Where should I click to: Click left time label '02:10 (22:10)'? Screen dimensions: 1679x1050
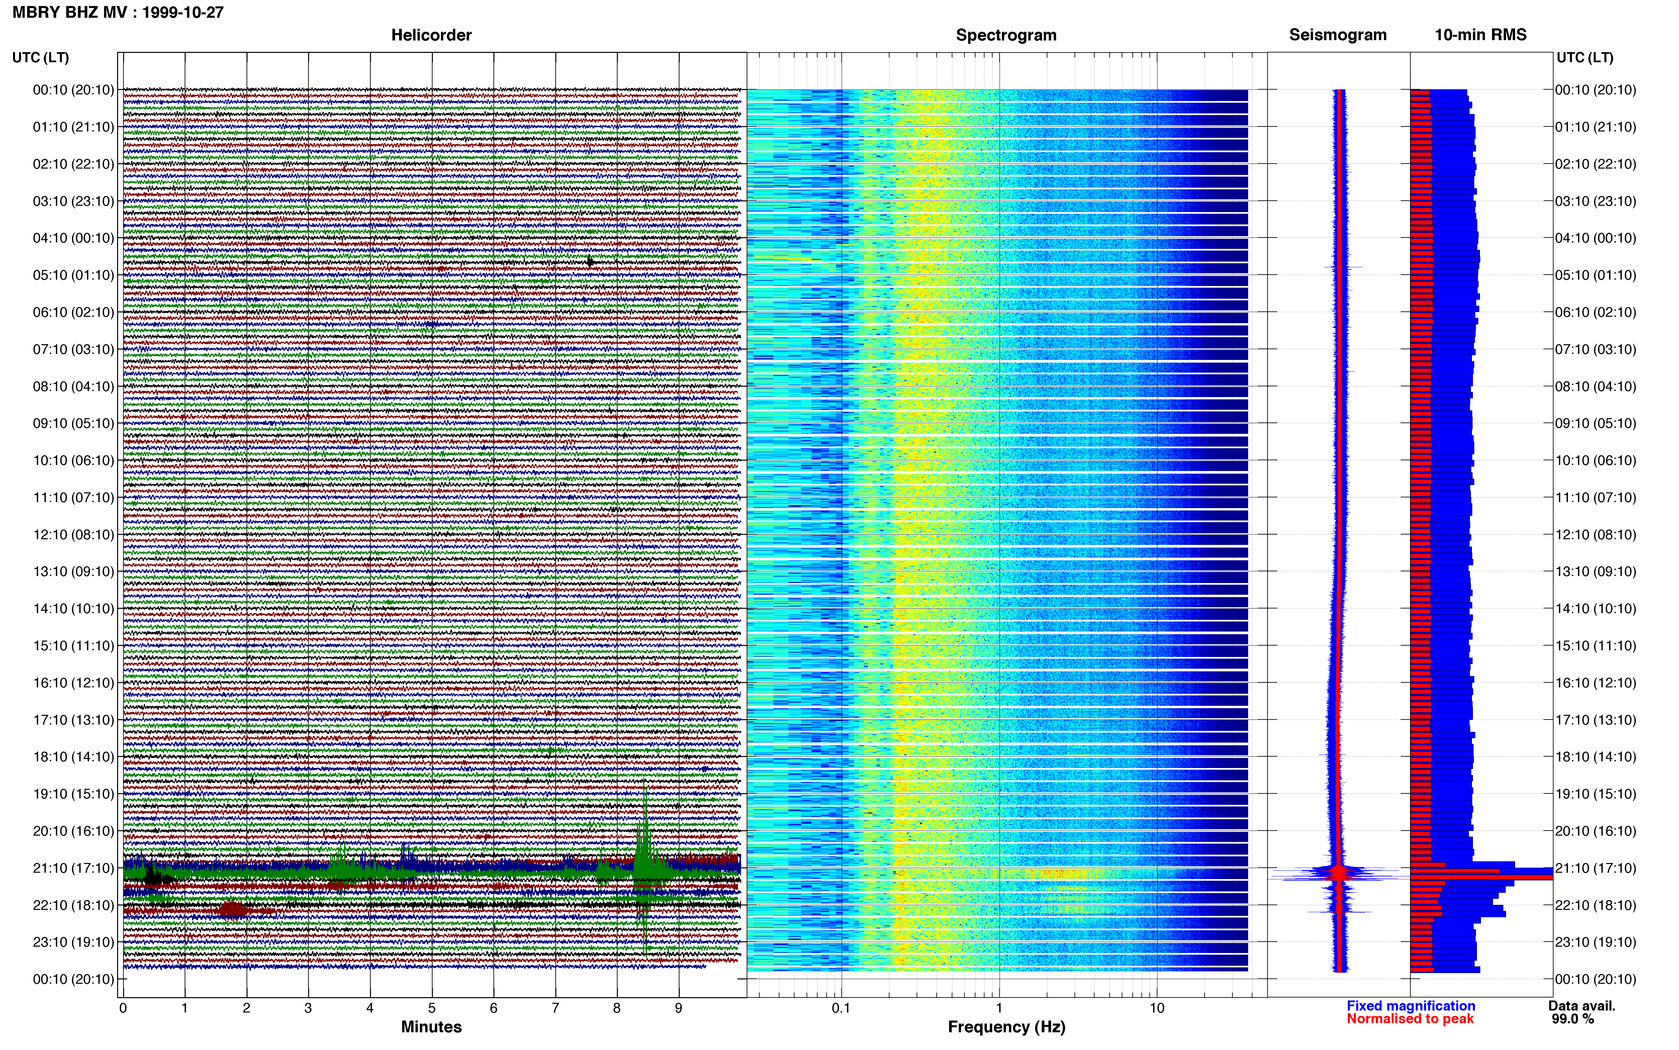74,164
